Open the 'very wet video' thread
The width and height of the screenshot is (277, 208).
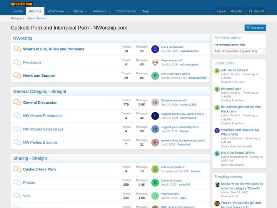click(170, 194)
